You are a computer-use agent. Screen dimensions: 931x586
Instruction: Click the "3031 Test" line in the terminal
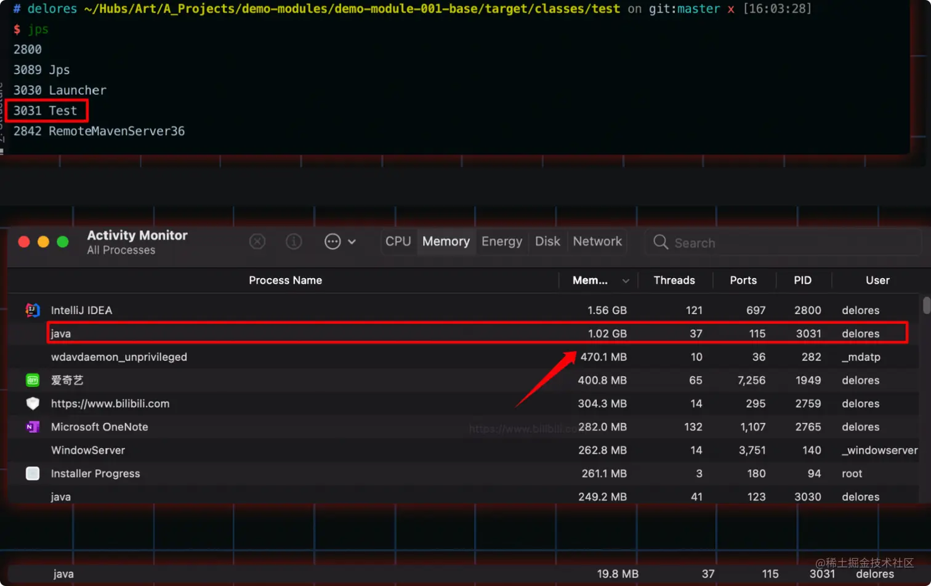(x=46, y=111)
